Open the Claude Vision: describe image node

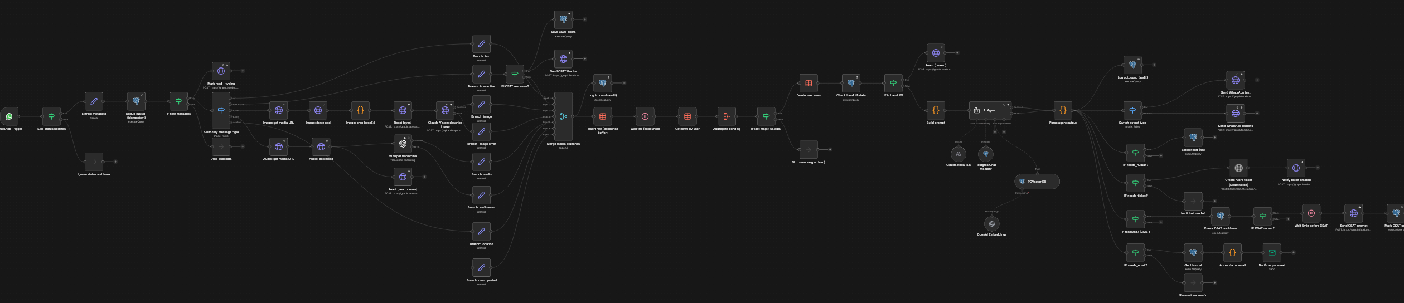(x=445, y=110)
